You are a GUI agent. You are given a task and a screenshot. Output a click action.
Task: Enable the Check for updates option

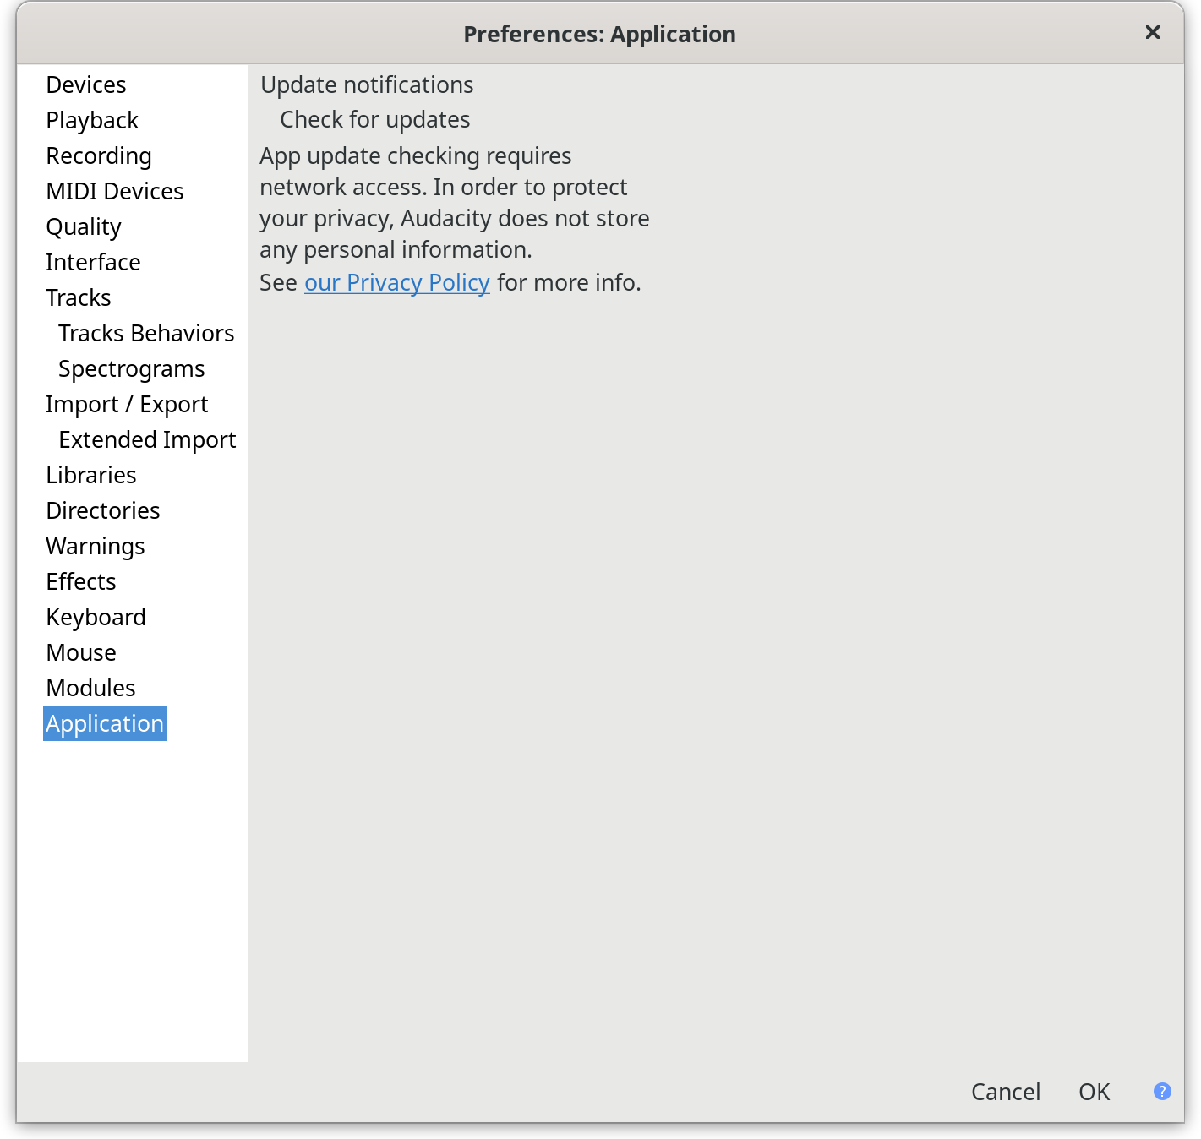pos(374,119)
